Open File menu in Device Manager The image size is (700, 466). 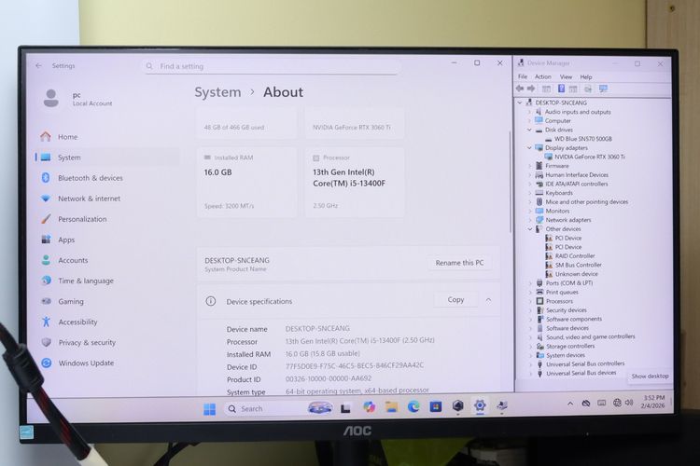[x=523, y=76]
